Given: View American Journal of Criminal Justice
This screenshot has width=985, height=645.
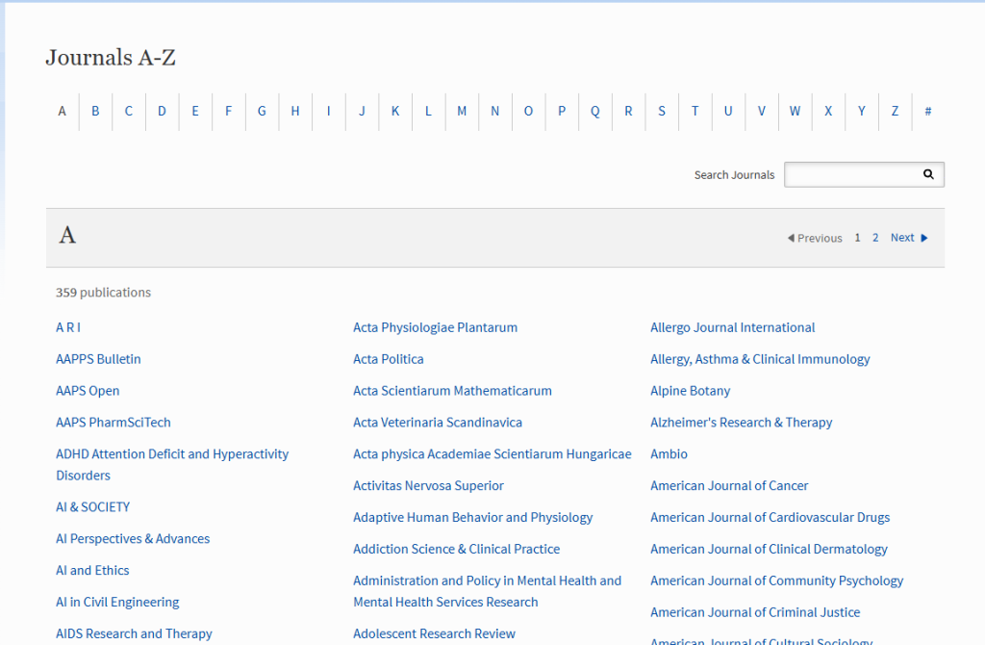Looking at the screenshot, I should point(755,612).
